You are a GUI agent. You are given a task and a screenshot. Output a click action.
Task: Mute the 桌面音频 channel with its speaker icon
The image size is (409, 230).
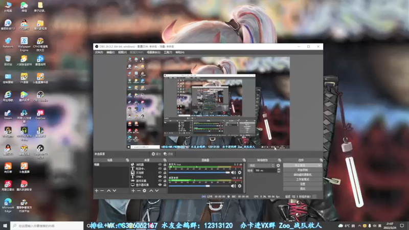233,186
